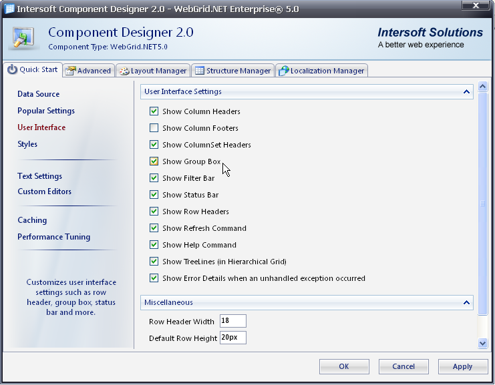Open the Layout Manager tab
Screen dimensions: 495x385
tap(153, 71)
